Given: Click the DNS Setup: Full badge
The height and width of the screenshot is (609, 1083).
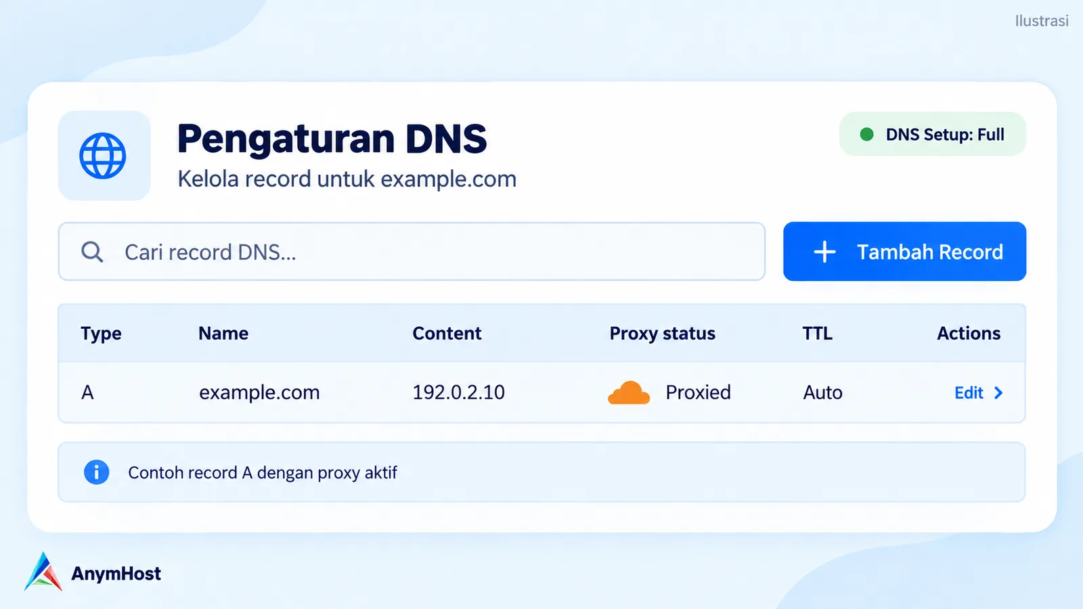Looking at the screenshot, I should [x=932, y=134].
